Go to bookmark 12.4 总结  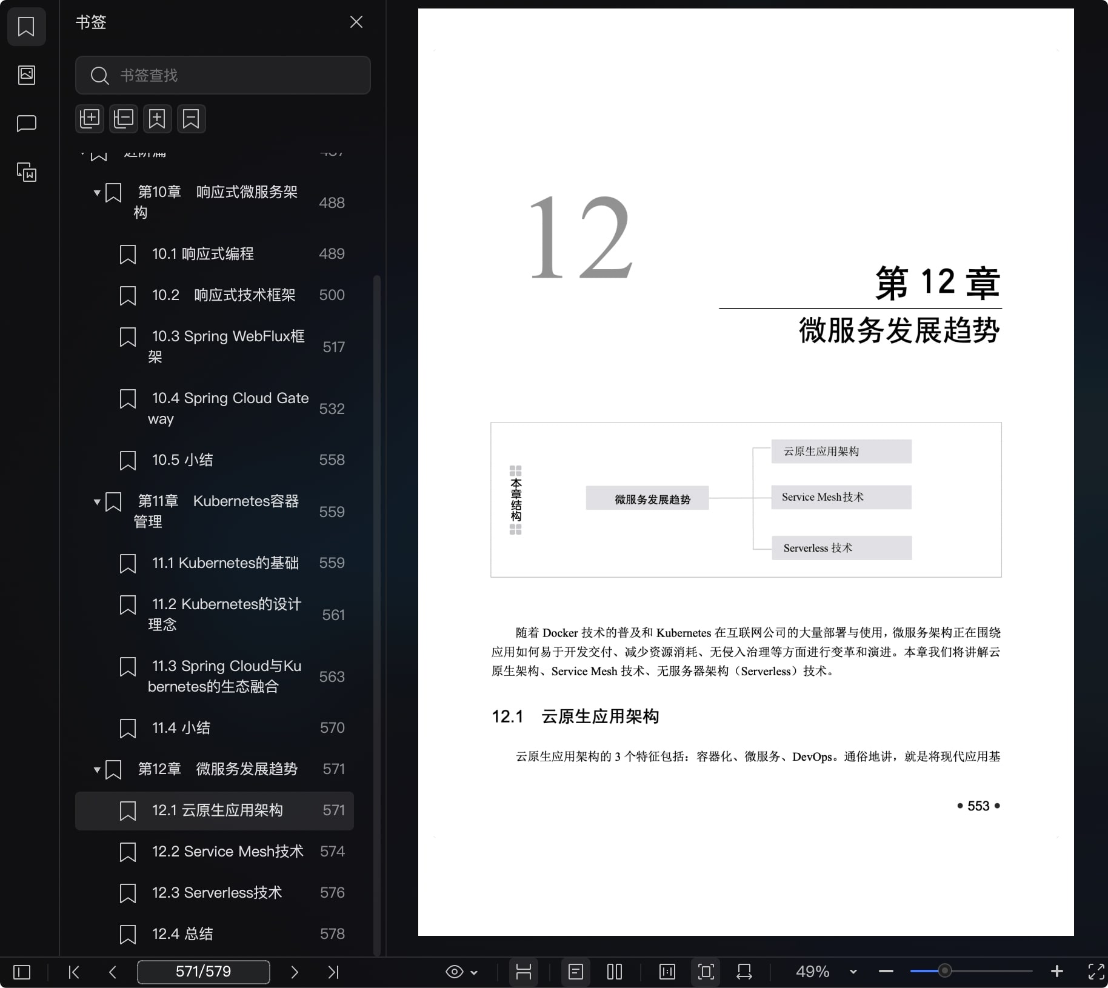215,933
